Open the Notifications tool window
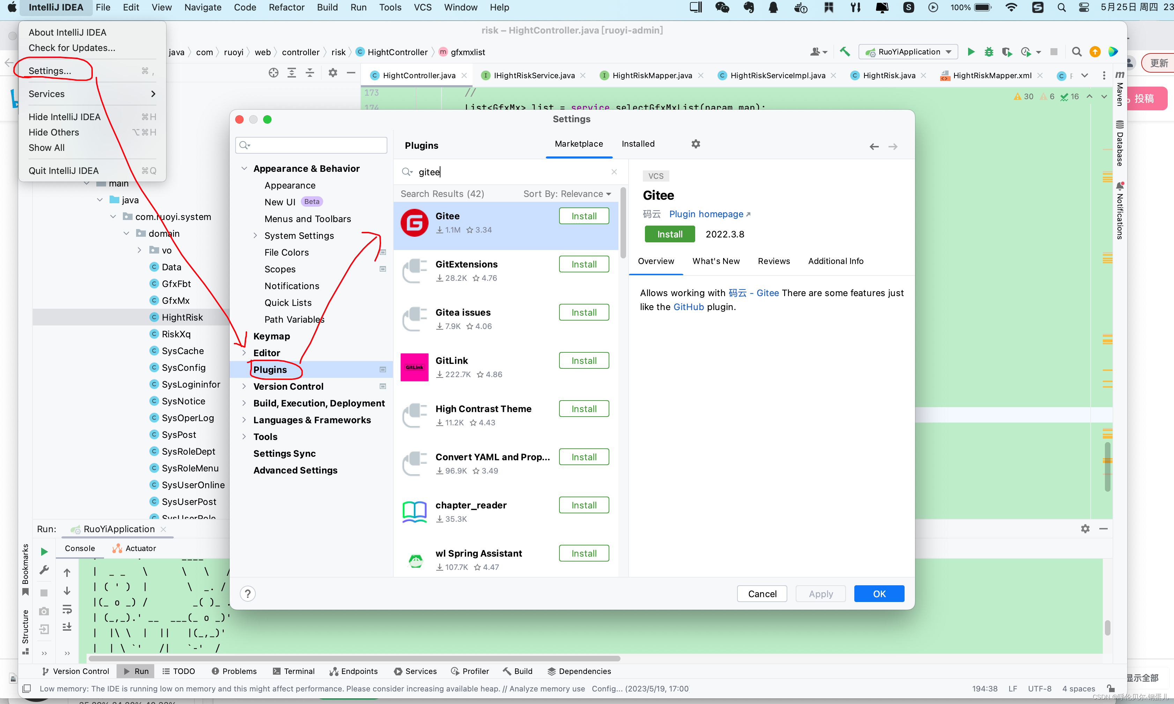The width and height of the screenshot is (1174, 704). pos(1120,210)
